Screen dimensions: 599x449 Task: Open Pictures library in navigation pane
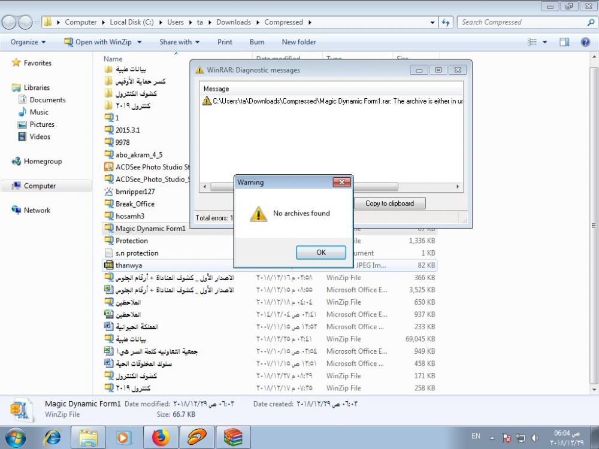(x=42, y=124)
